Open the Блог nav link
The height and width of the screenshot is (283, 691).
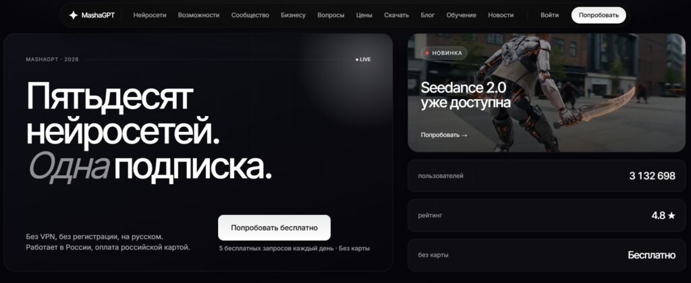coord(427,15)
